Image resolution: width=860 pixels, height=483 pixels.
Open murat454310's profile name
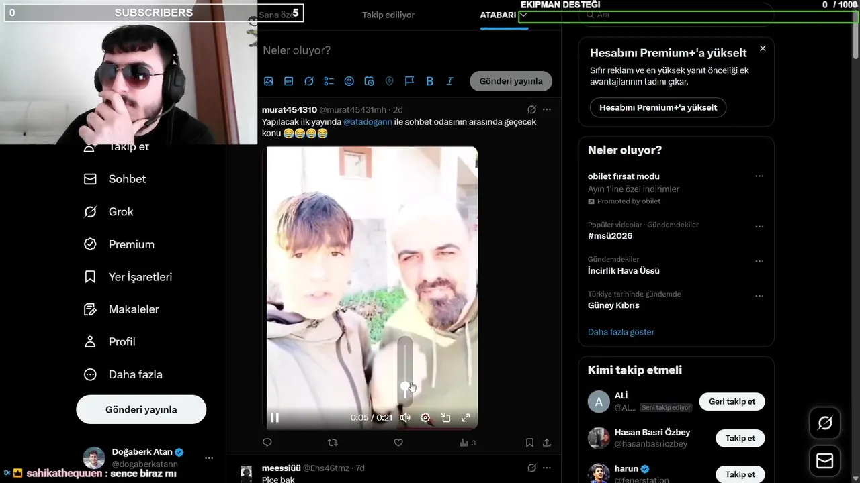click(x=290, y=109)
